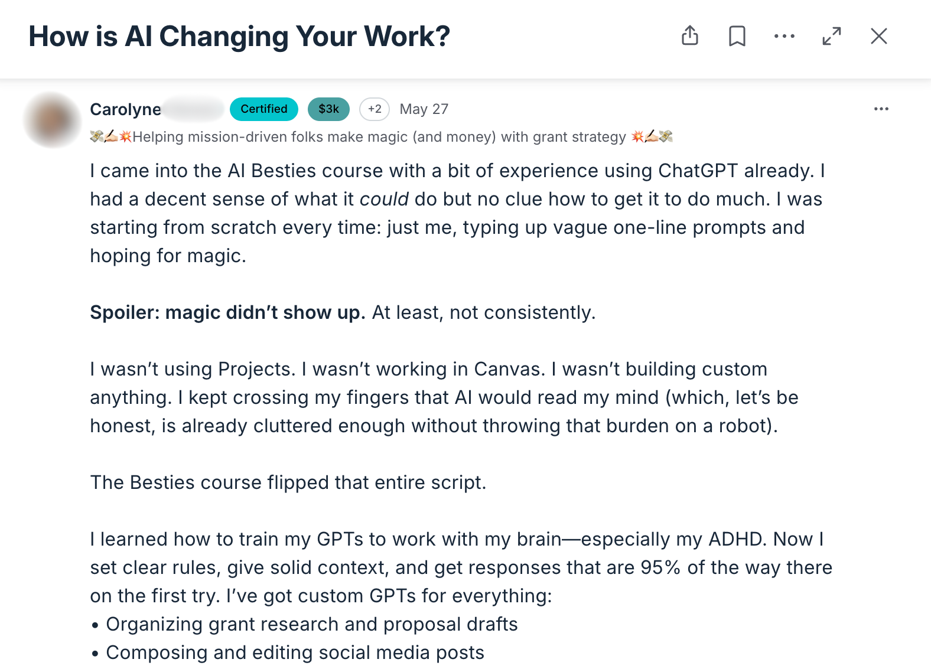Image resolution: width=931 pixels, height=669 pixels.
Task: Click the May 27 post timestamp
Action: 424,109
